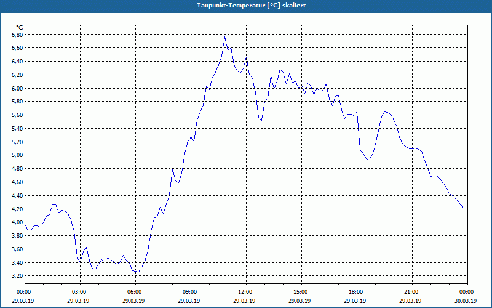Click the 29.03.19 date under 03:00
This screenshot has height=308, width=492.
[x=78, y=301]
